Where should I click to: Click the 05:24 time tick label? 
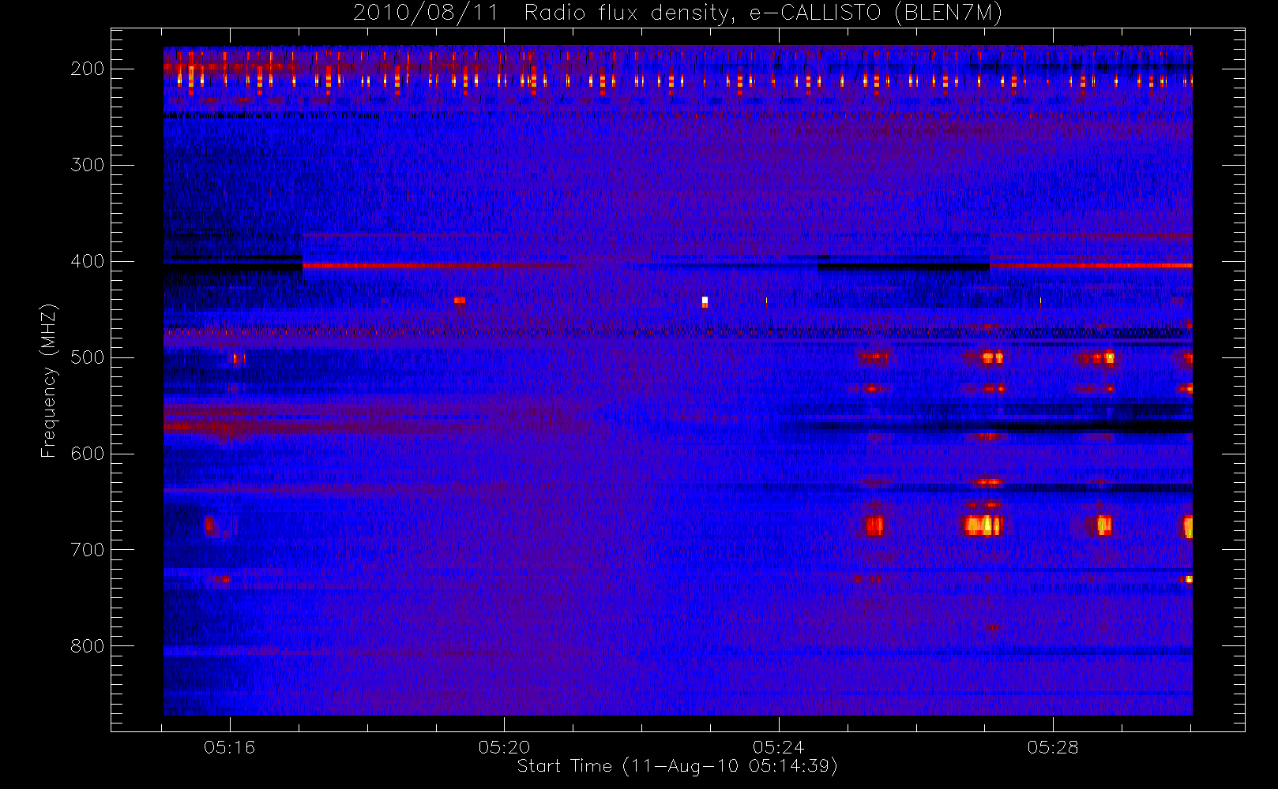pos(778,747)
